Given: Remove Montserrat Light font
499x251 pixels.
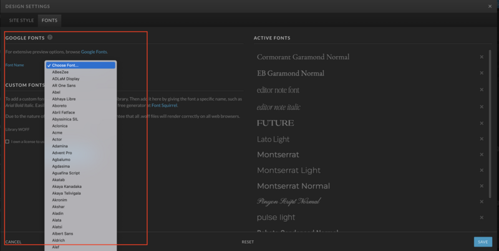Looking at the screenshot, I should point(482,170).
